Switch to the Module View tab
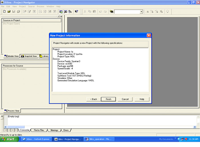Screen dimensions: 200x147 [x=11, y=56]
